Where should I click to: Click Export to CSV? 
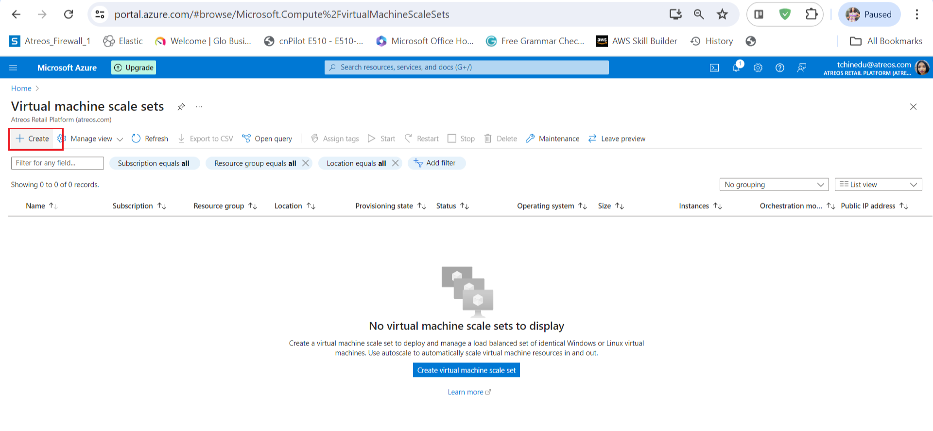(206, 139)
